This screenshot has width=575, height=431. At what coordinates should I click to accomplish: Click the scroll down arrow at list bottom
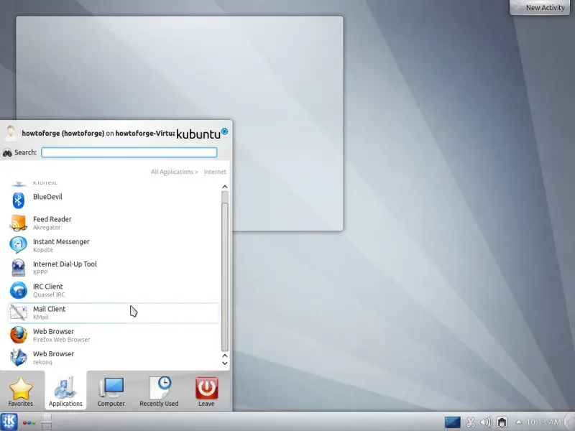click(225, 363)
